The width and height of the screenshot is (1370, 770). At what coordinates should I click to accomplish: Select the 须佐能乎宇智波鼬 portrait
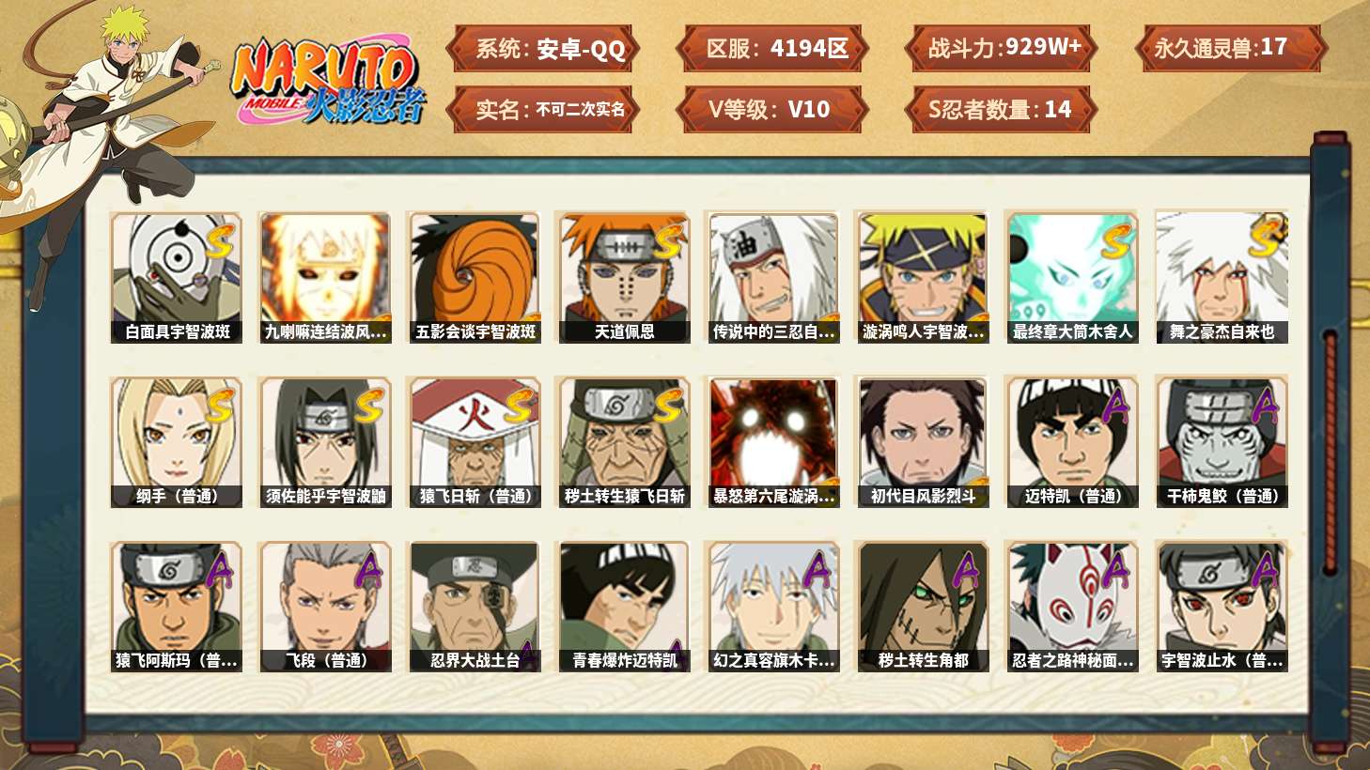tap(325, 442)
